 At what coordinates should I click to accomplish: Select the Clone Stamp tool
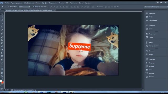point(2,40)
